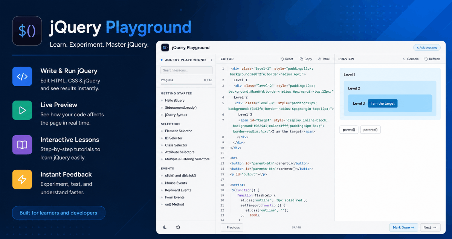Copy the editor code
Viewport: 452px width, 239px height.
coord(306,59)
